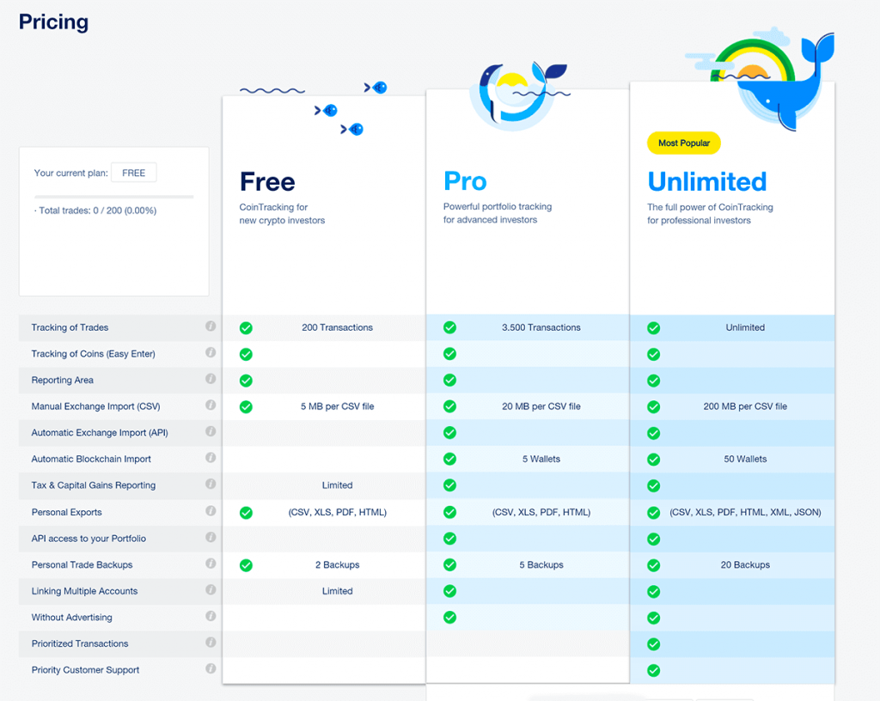Click Unlimited checkmark for API access to your Portfolio
The image size is (880, 701).
pyautogui.click(x=653, y=539)
